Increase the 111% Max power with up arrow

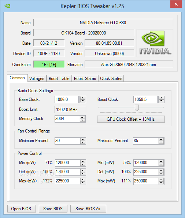tap(161, 180)
